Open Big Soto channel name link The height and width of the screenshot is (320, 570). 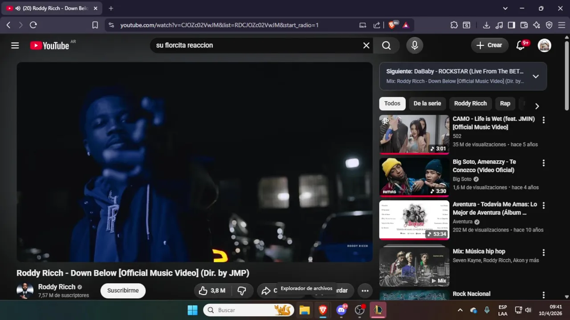(x=462, y=179)
